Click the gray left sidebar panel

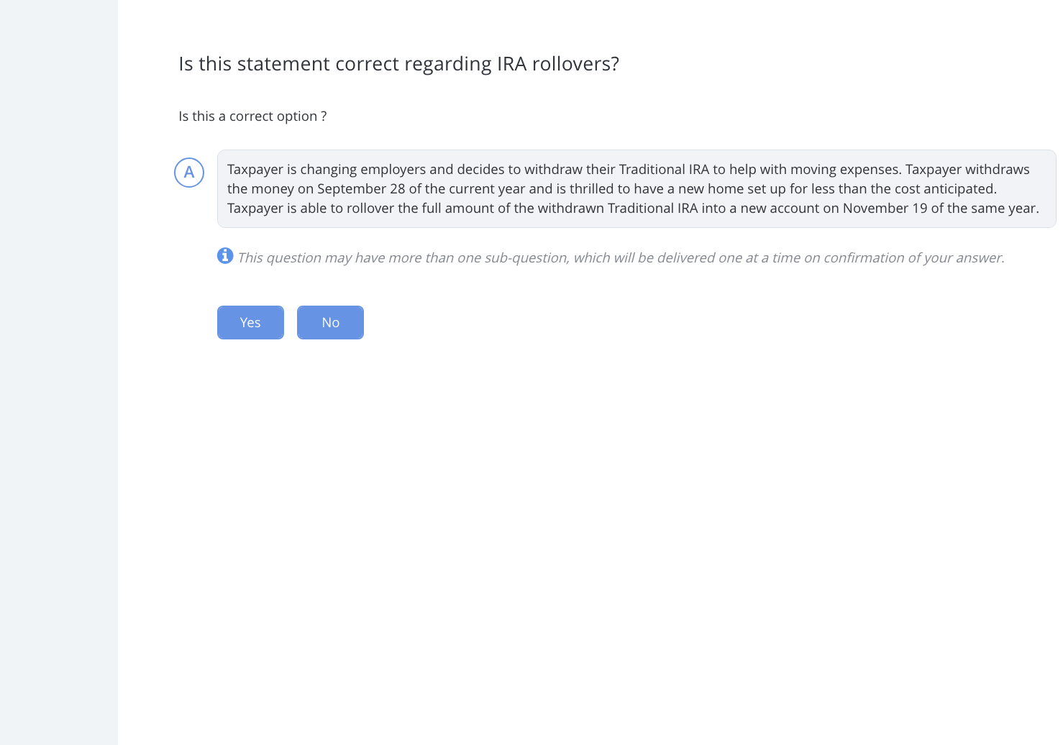(58, 372)
